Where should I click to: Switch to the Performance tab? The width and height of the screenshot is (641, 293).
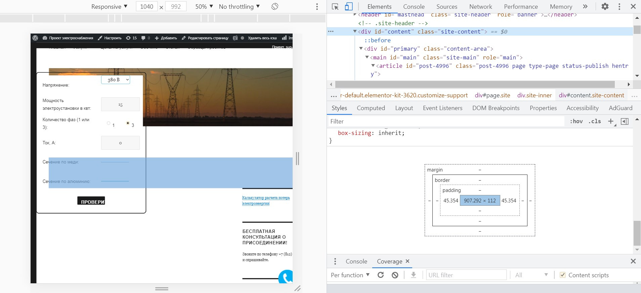click(x=521, y=6)
